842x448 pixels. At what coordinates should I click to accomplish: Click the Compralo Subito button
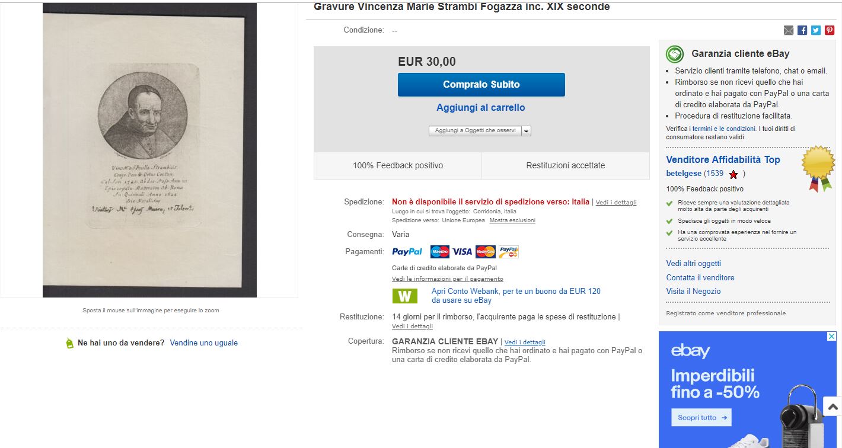click(481, 85)
